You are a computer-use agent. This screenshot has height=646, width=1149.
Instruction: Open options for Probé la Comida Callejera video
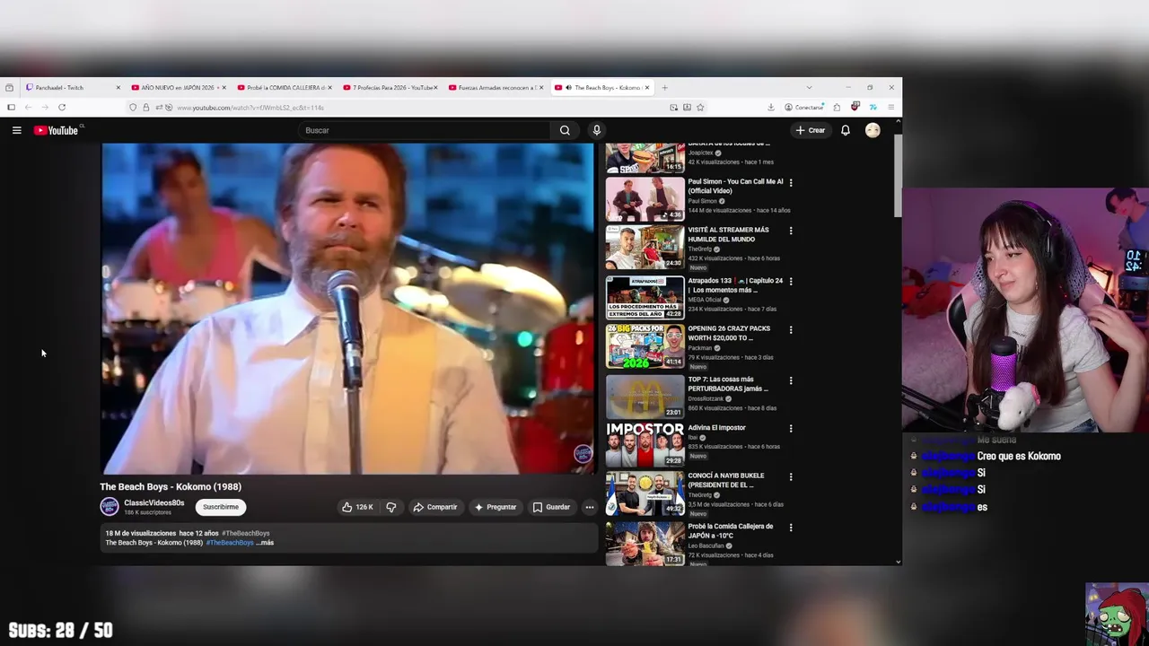tap(790, 527)
